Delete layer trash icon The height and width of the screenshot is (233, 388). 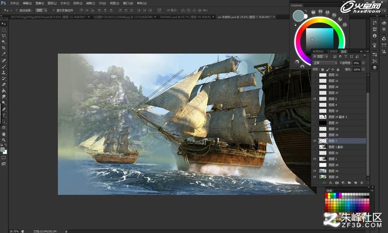361,183
